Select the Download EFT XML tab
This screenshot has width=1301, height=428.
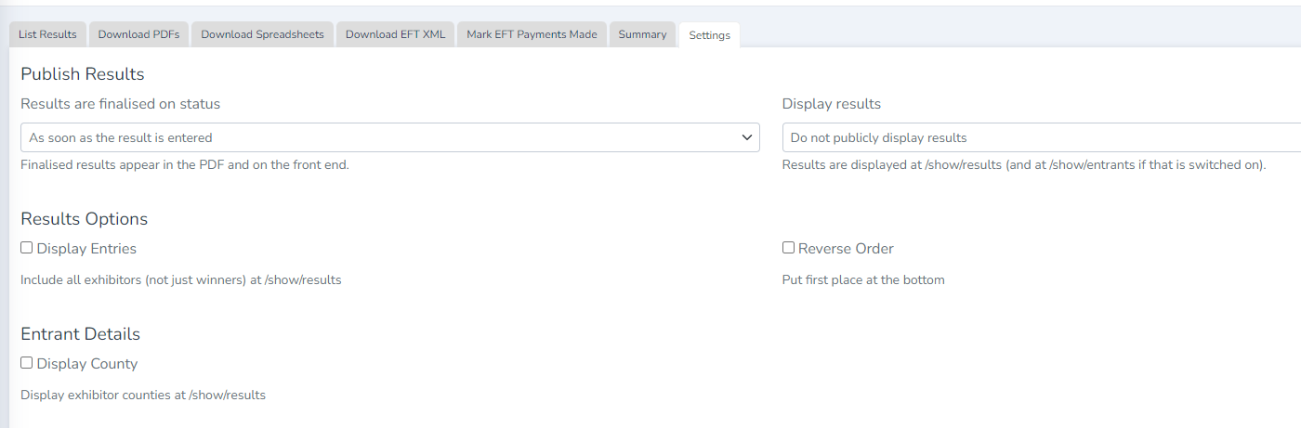click(x=395, y=34)
